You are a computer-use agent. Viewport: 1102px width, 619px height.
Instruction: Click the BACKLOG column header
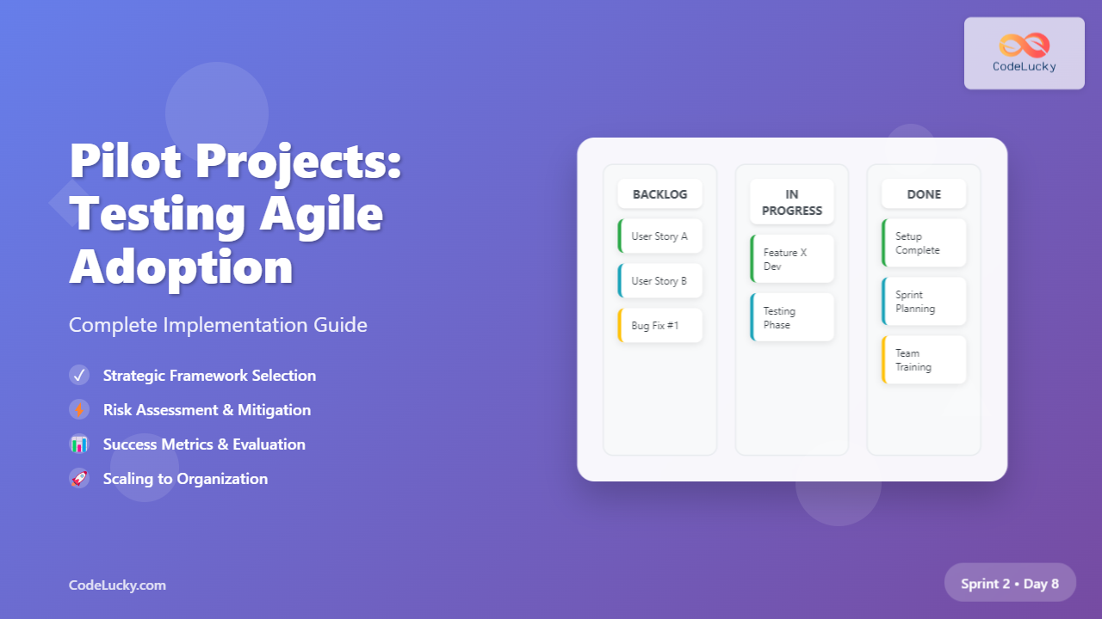660,194
